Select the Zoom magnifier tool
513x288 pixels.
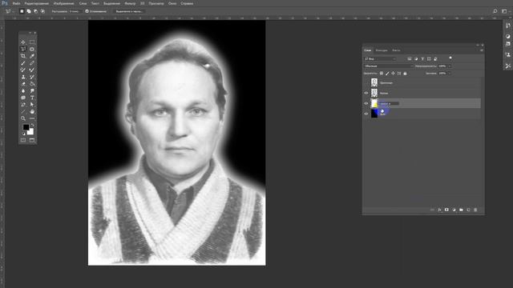point(23,118)
